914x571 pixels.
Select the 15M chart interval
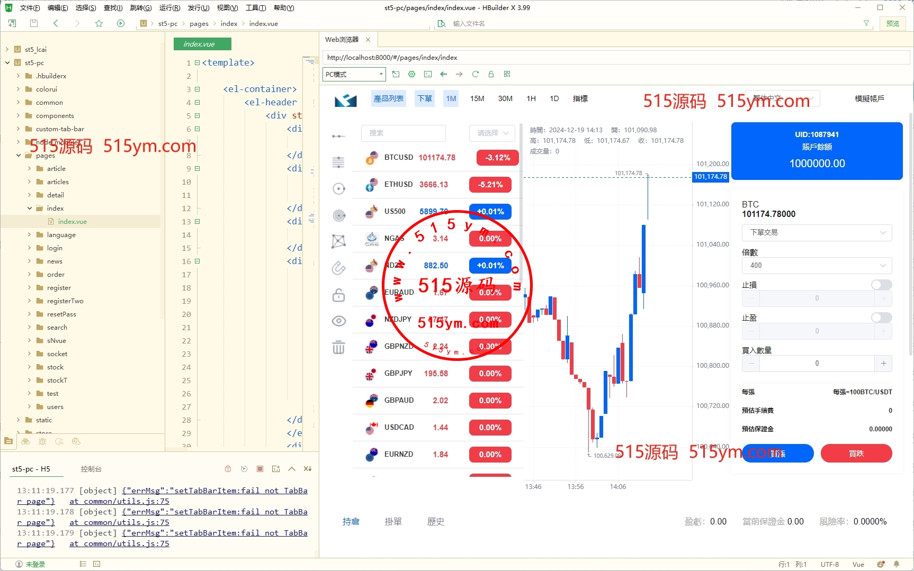tap(477, 98)
